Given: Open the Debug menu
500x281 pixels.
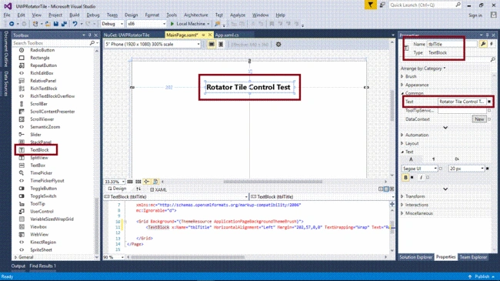Looking at the screenshot, I should click(x=93, y=15).
